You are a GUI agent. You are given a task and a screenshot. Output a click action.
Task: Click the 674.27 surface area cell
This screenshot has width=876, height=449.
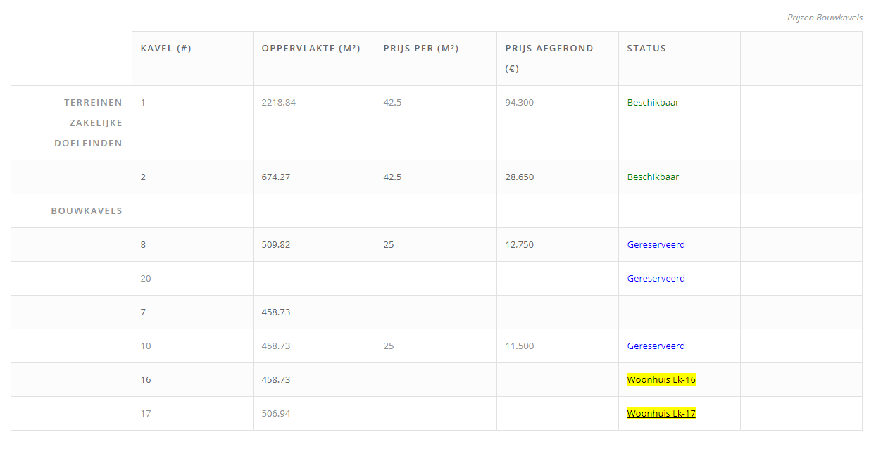pos(275,177)
